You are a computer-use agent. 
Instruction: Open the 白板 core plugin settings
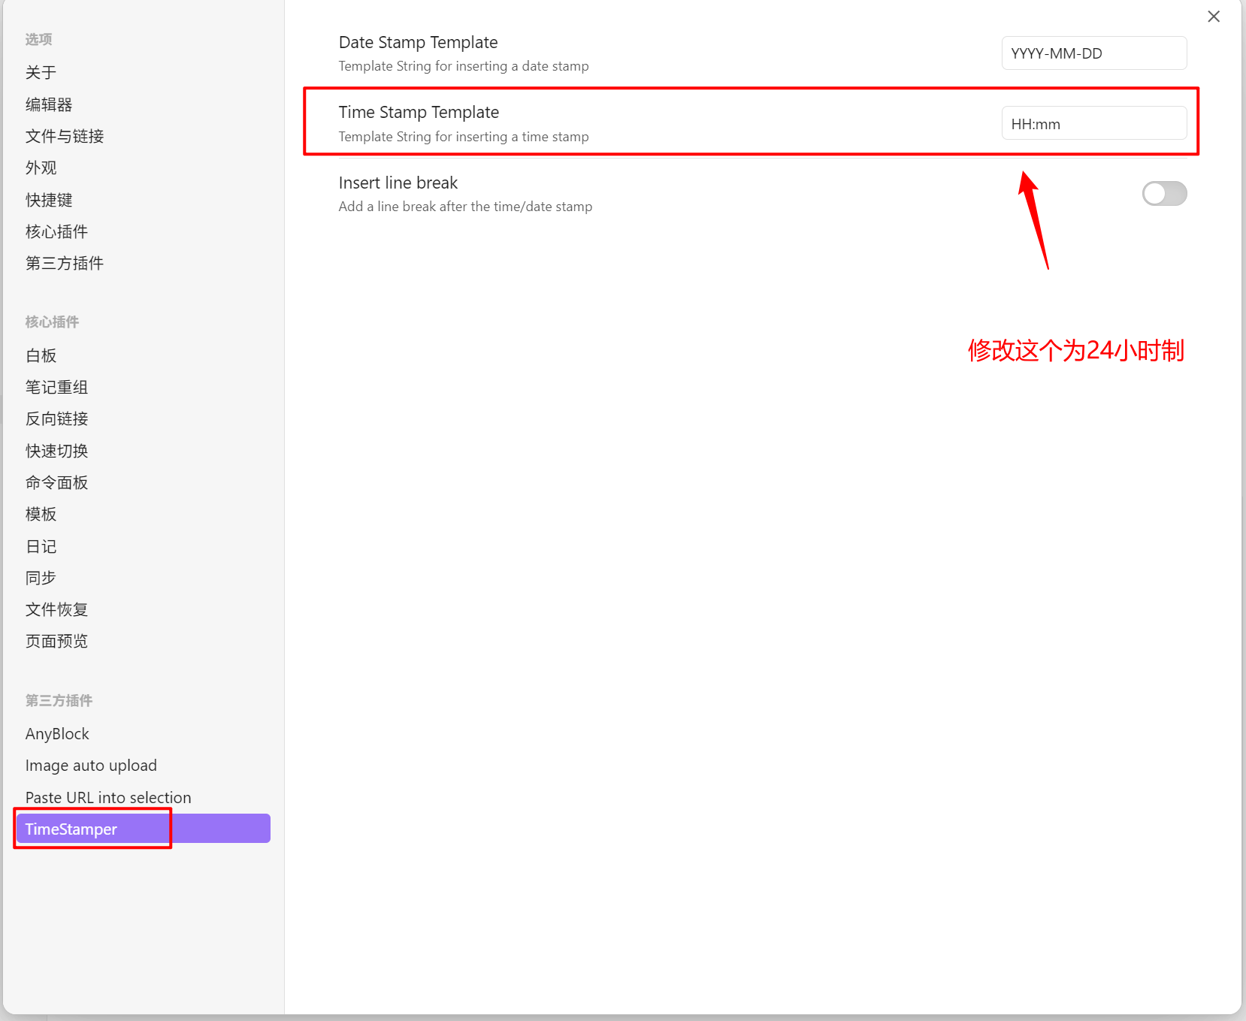tap(41, 355)
